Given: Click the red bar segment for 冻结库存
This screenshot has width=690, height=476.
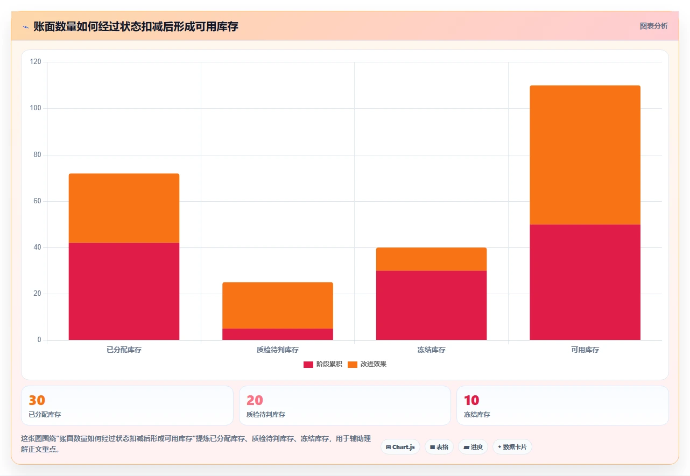Looking at the screenshot, I should point(431,306).
